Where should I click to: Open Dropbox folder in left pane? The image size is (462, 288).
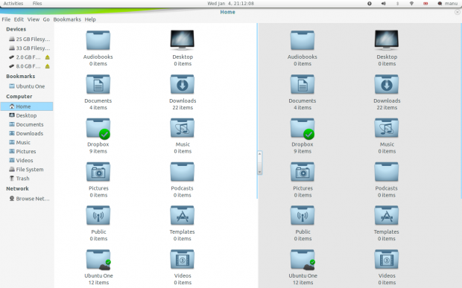click(98, 129)
